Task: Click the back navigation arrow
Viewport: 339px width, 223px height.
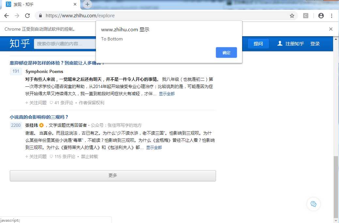Action: tap(7, 15)
